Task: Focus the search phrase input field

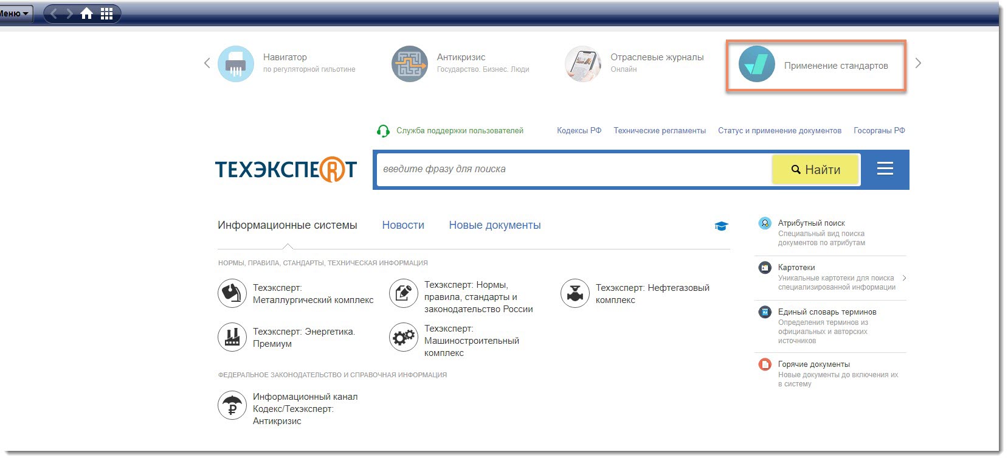Action: coord(574,169)
